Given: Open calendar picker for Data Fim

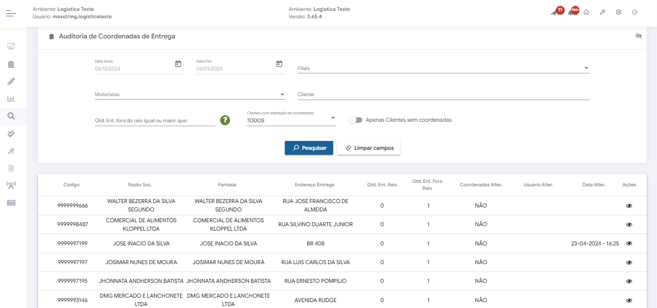Looking at the screenshot, I should coord(279,64).
